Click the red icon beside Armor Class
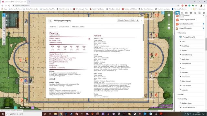 click(x=89, y=39)
